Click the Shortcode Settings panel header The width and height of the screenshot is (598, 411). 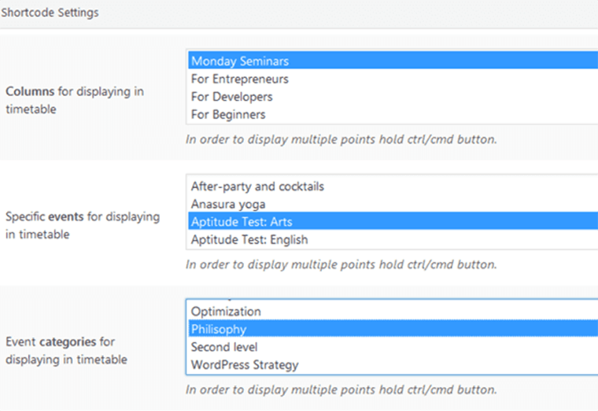coord(50,13)
